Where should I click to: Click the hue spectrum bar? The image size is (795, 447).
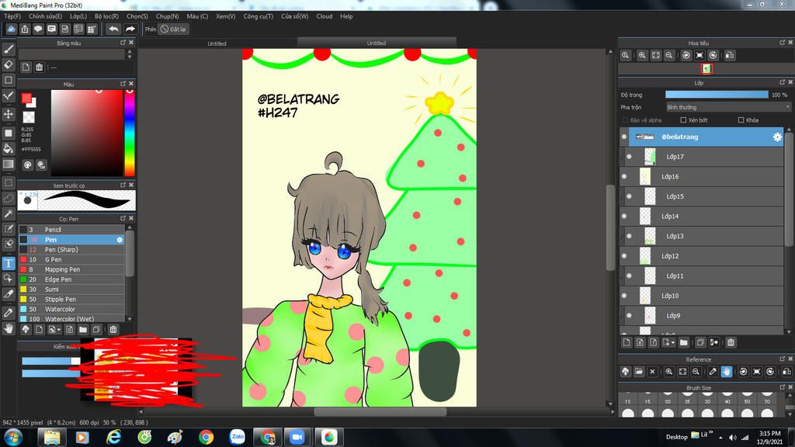click(130, 133)
